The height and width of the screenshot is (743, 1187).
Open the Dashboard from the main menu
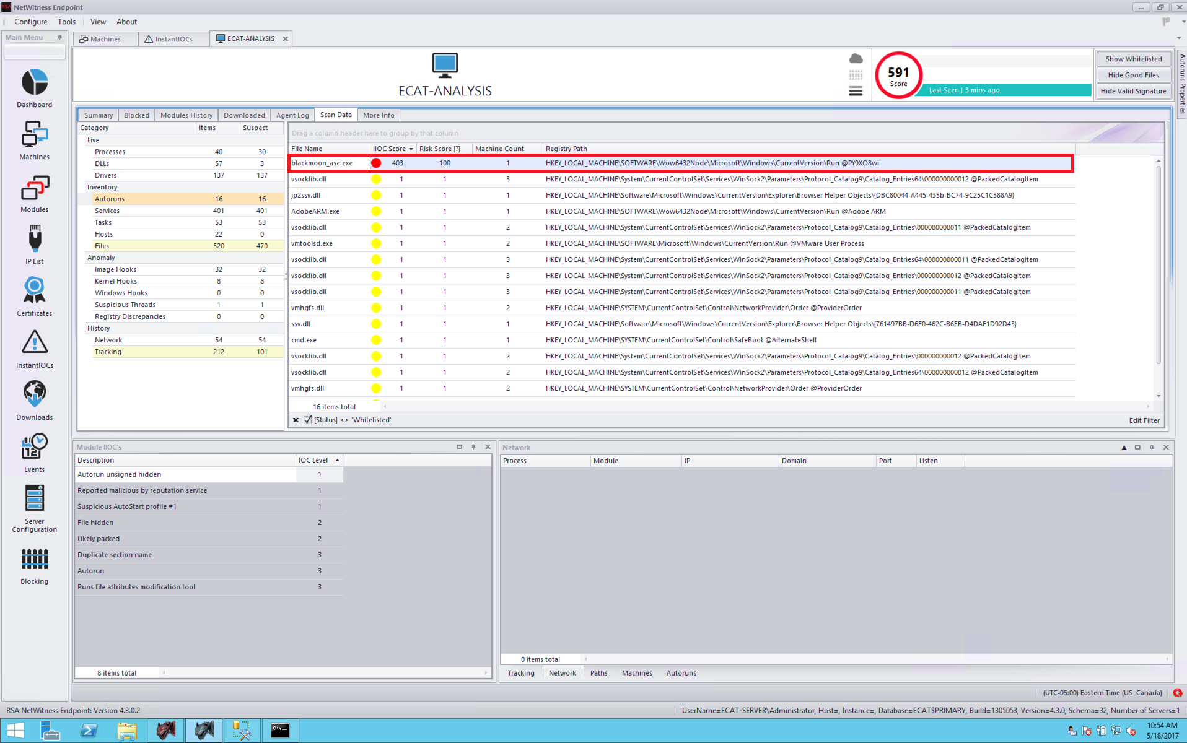[35, 84]
